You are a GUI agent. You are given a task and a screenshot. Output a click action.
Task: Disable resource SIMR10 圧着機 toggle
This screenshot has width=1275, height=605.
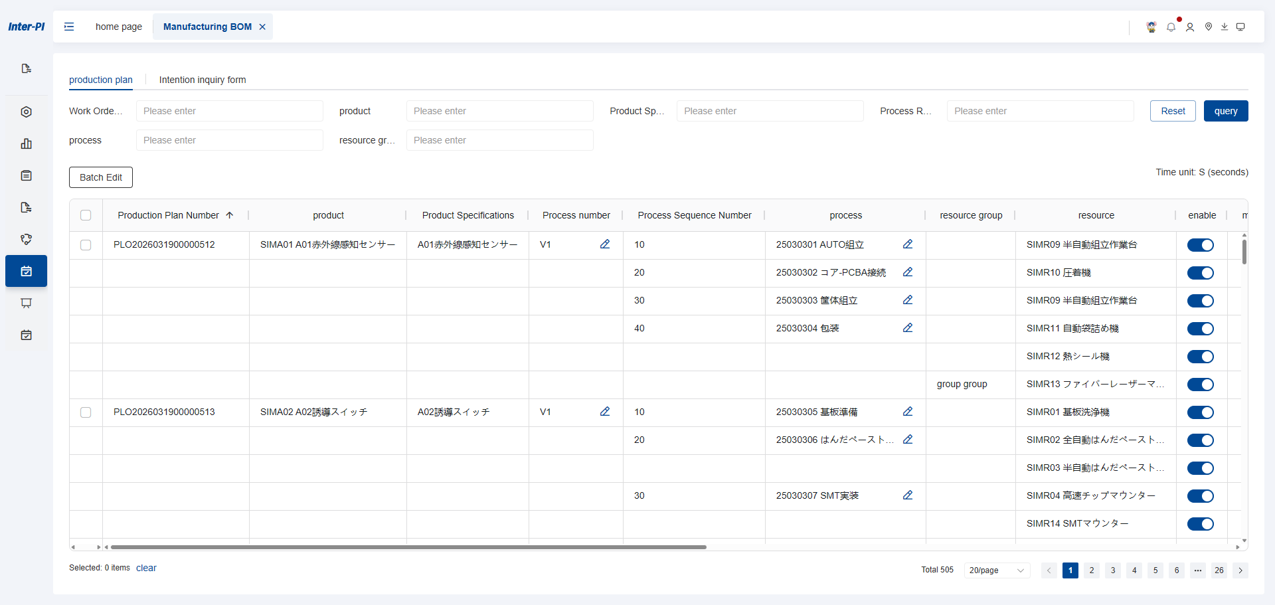[x=1201, y=273]
